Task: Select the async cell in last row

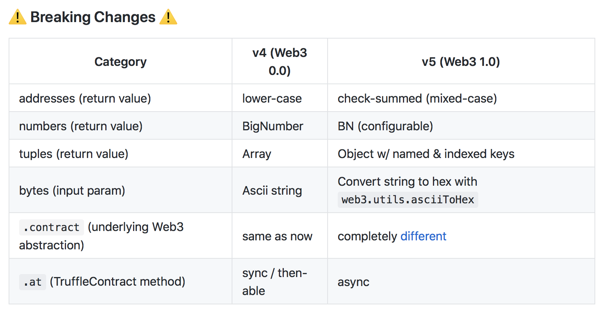Action: (x=353, y=282)
